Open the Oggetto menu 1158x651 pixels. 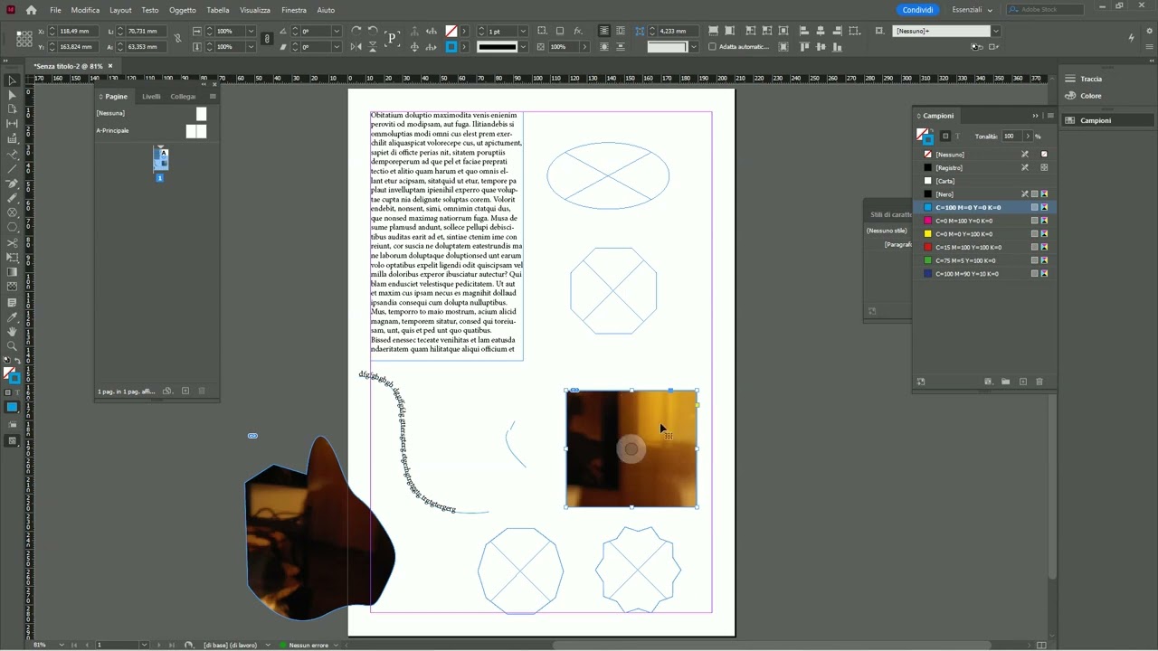tap(182, 10)
